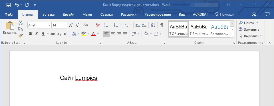Increase indent using the ribbon icon
274x106 pixels.
point(144,25)
